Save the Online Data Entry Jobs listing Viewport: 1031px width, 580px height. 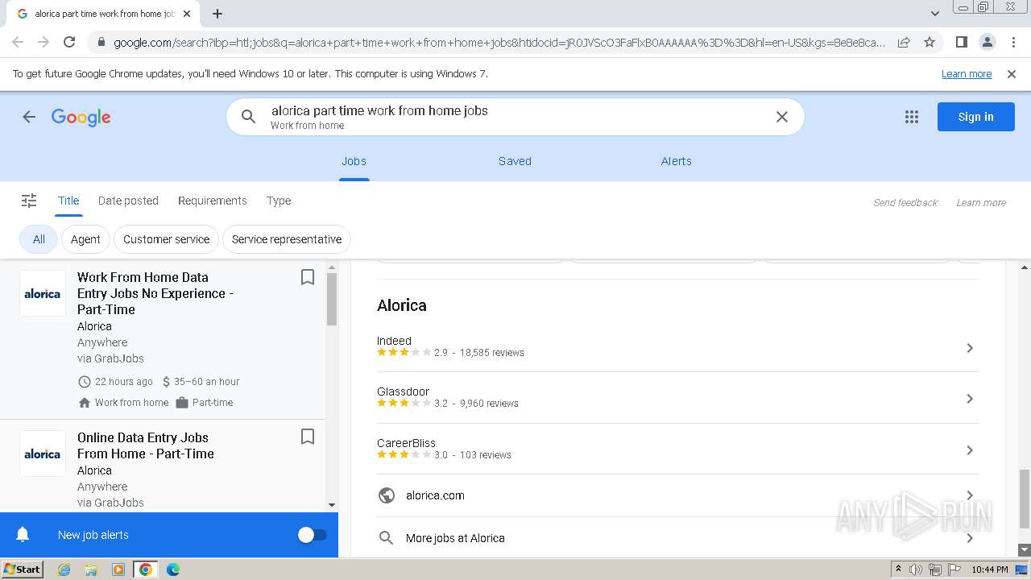(307, 437)
